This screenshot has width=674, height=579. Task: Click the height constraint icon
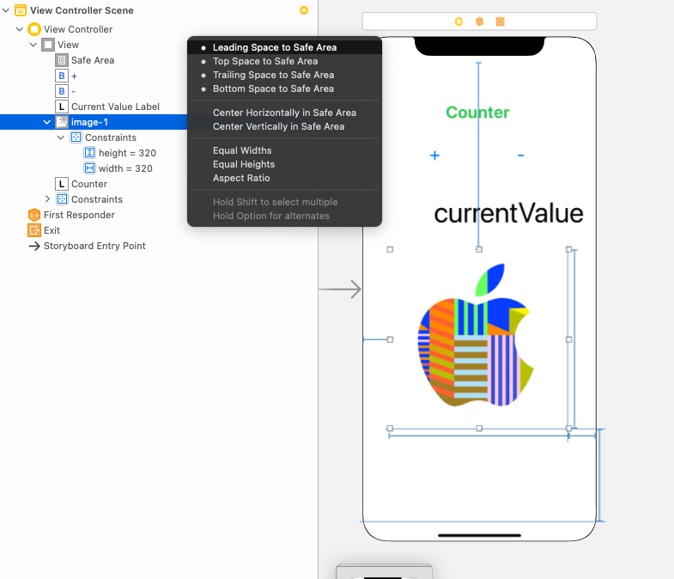pyautogui.click(x=89, y=153)
